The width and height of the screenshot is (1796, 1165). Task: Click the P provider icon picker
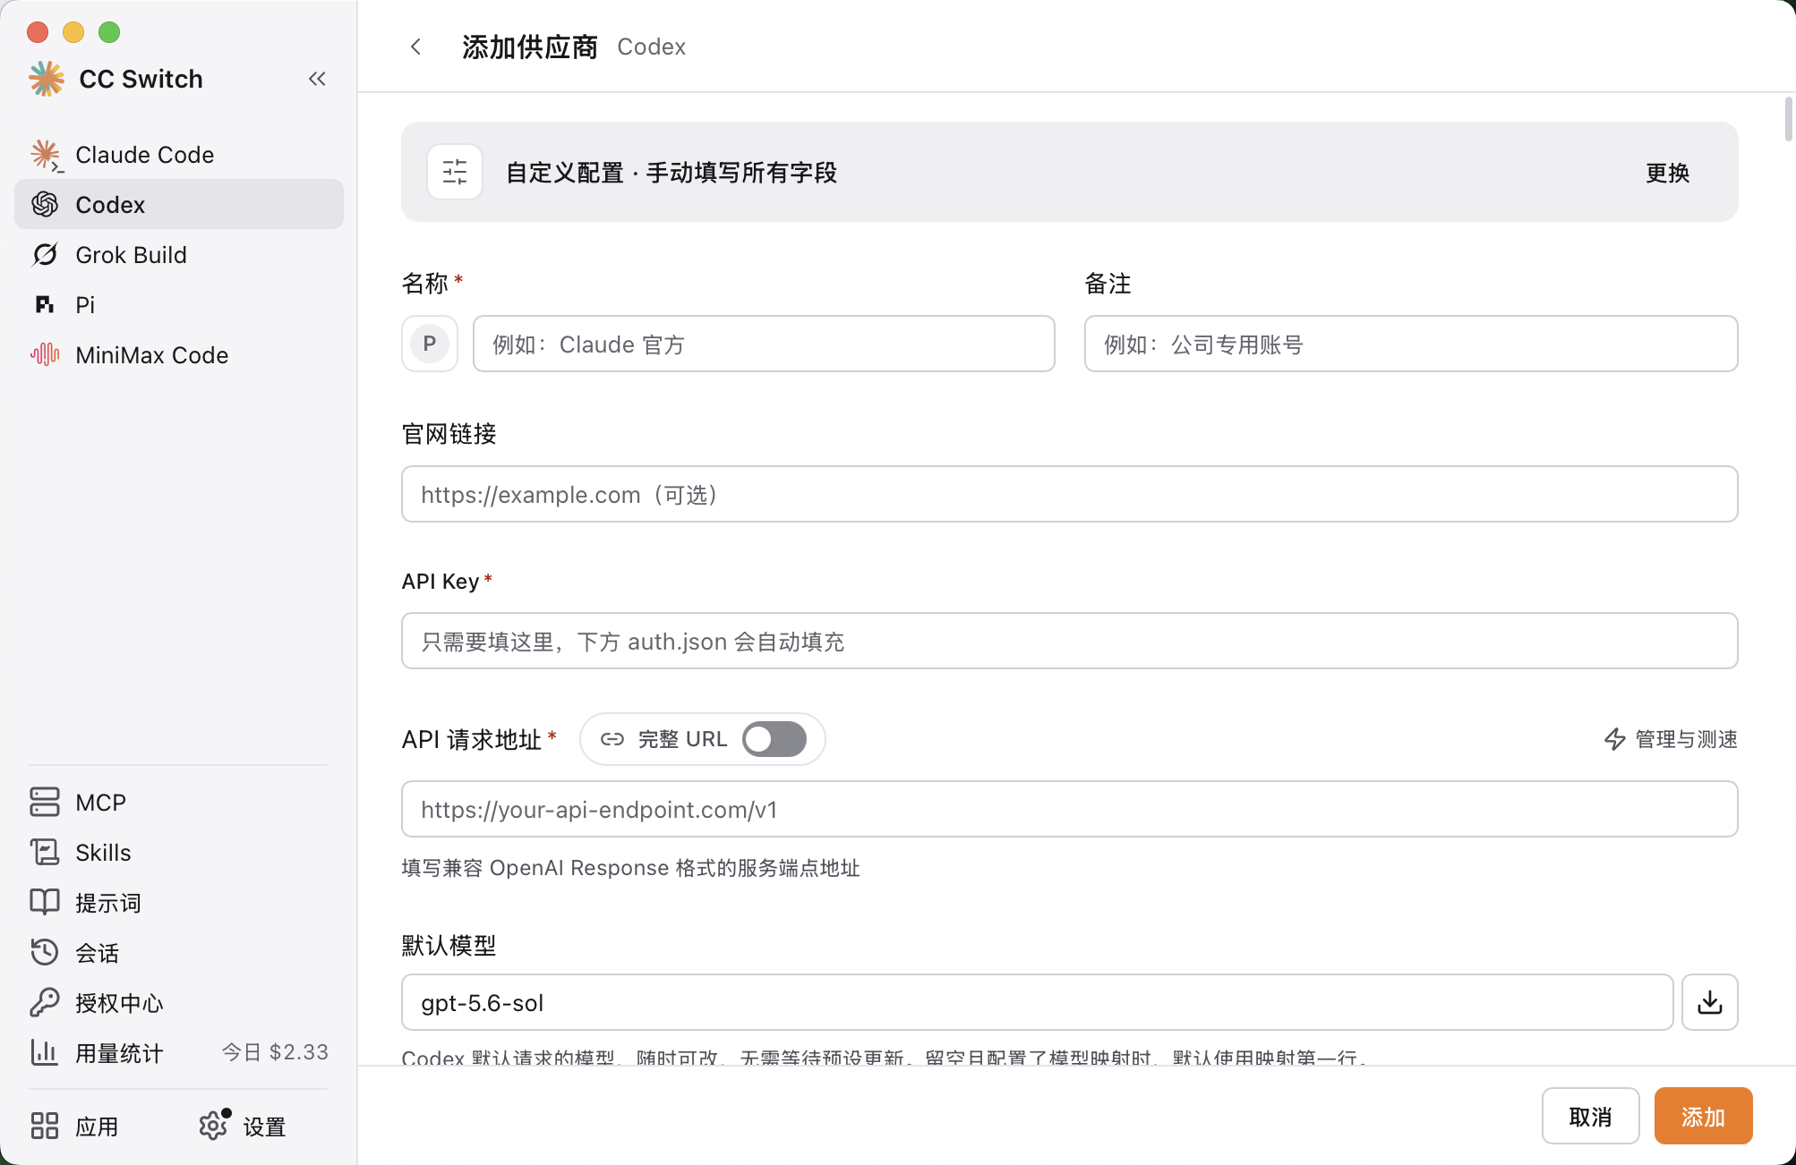[x=430, y=344]
